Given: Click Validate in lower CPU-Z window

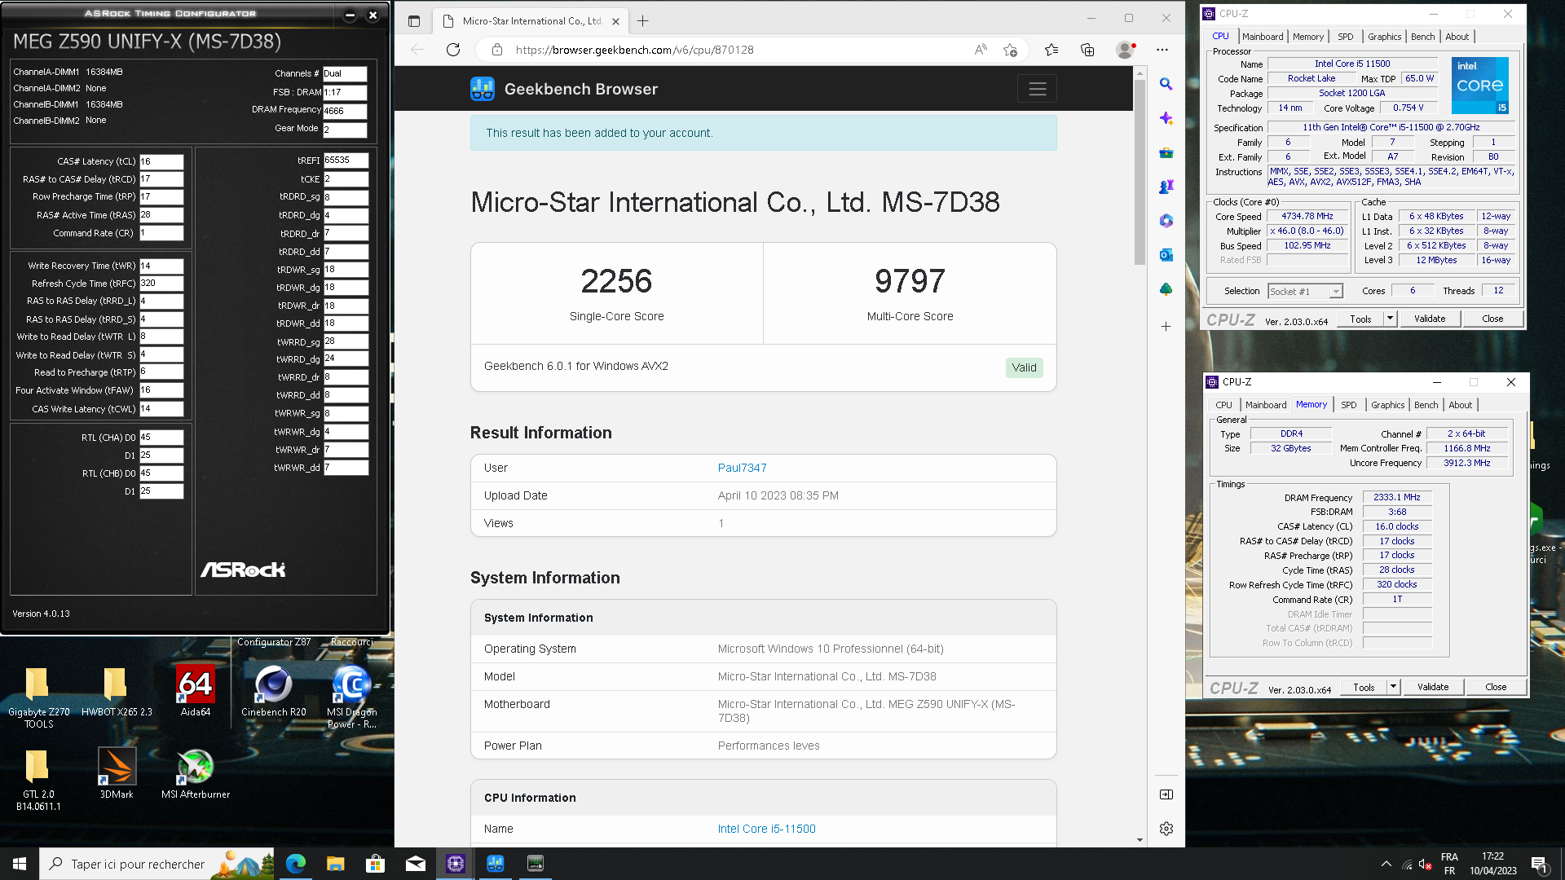Looking at the screenshot, I should pyautogui.click(x=1433, y=687).
